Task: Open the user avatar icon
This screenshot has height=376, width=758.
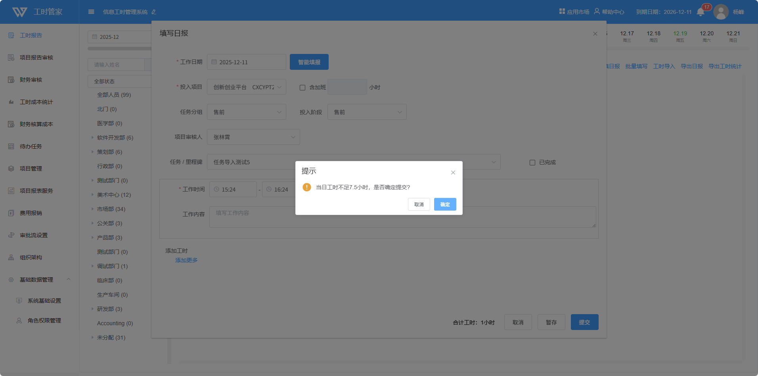Action: (721, 12)
